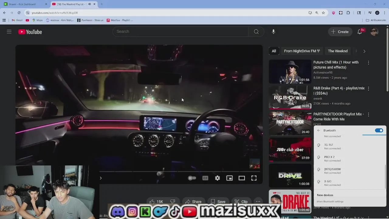Open the MaziSux Playlist bookmark

point(120,20)
